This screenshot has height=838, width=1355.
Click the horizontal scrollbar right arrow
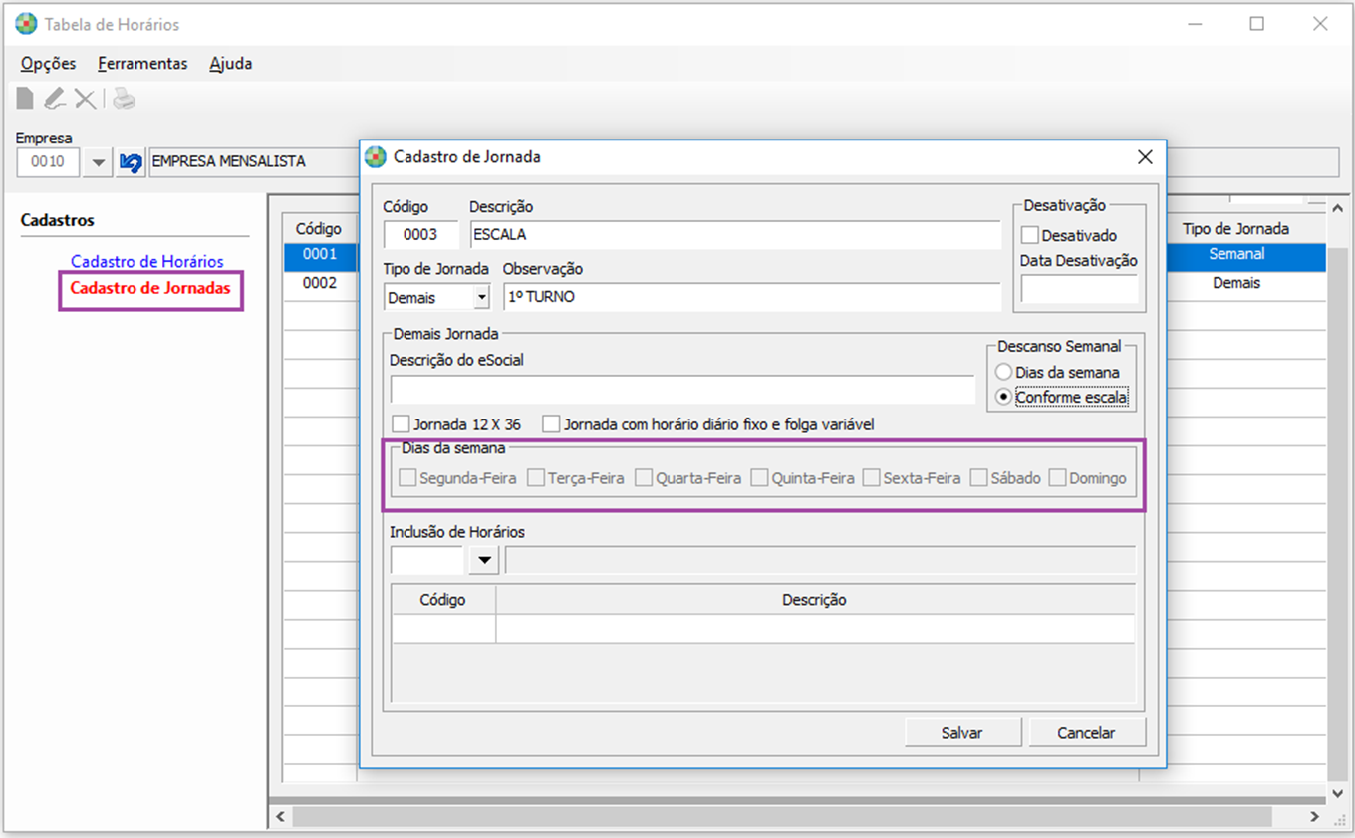tap(1315, 816)
